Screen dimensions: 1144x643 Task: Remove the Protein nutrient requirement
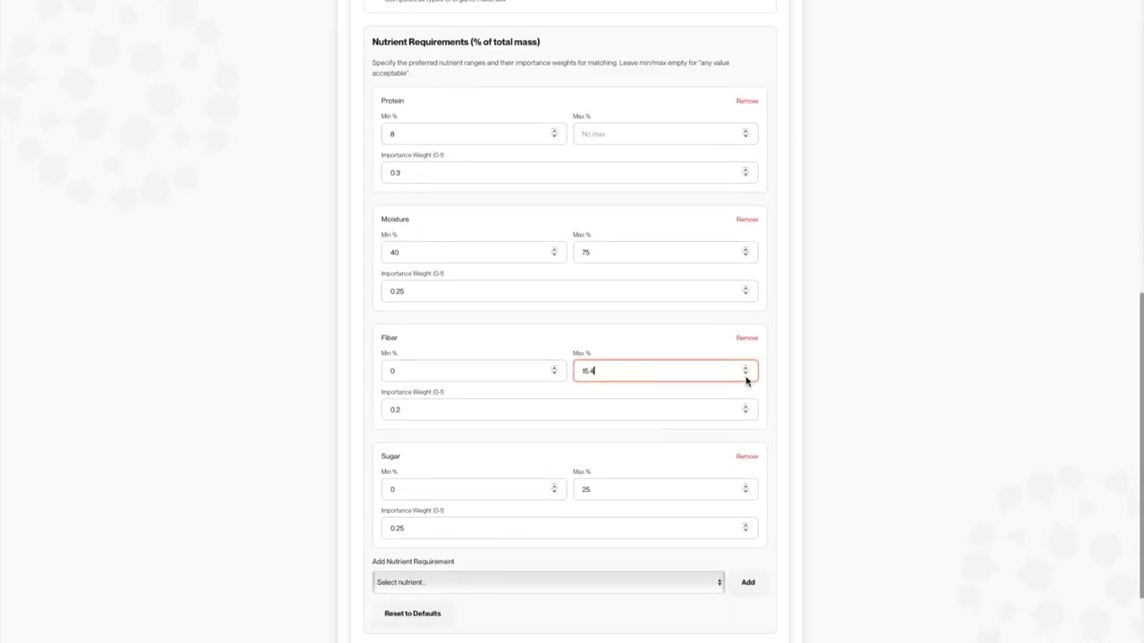[x=746, y=101]
